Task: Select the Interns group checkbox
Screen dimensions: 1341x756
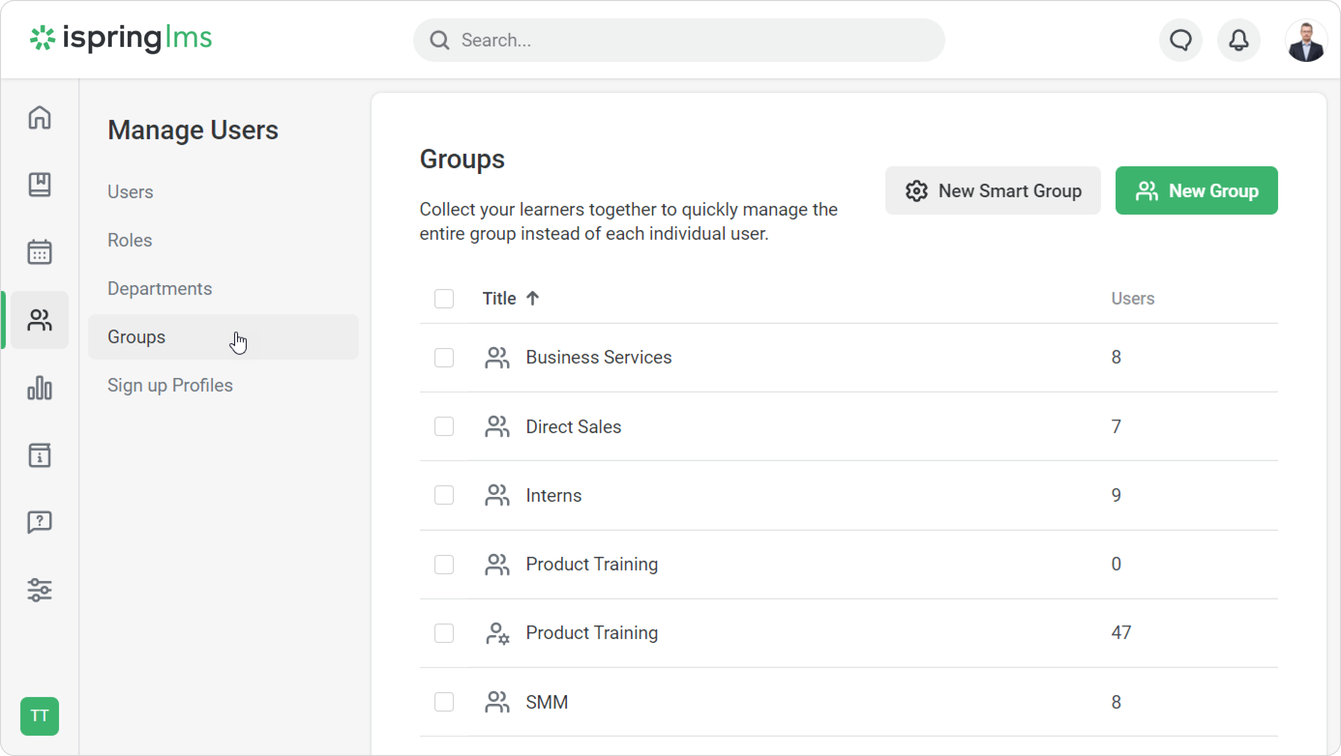Action: tap(444, 495)
